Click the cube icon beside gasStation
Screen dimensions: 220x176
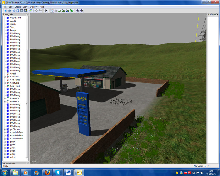[8, 129]
